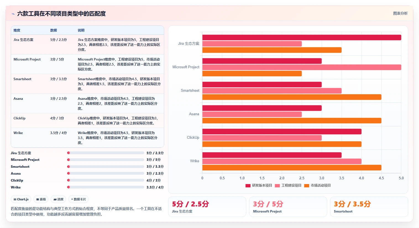Viewport: 419px width, 228px height.
Task: Toggle 研发版本项目 series in the legend
Action: coord(259,185)
